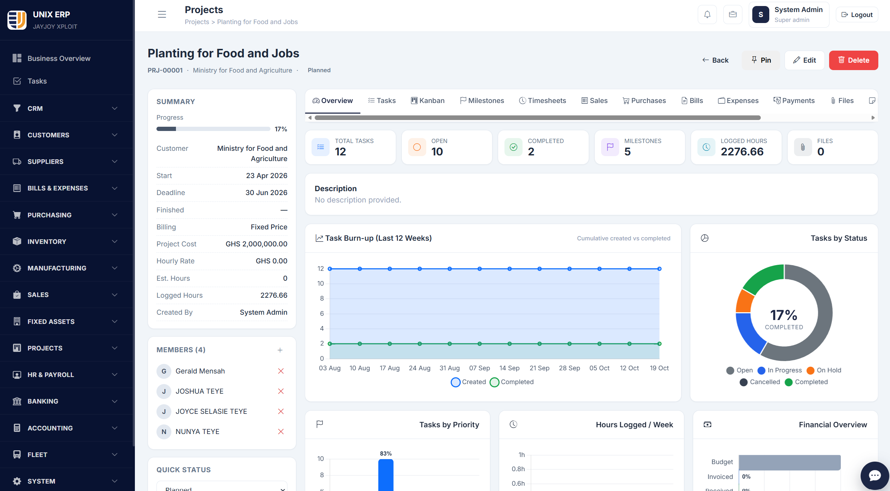Screen dimensions: 890x491
Task: Remove Gerald Mensah with the red X
Action: click(281, 371)
